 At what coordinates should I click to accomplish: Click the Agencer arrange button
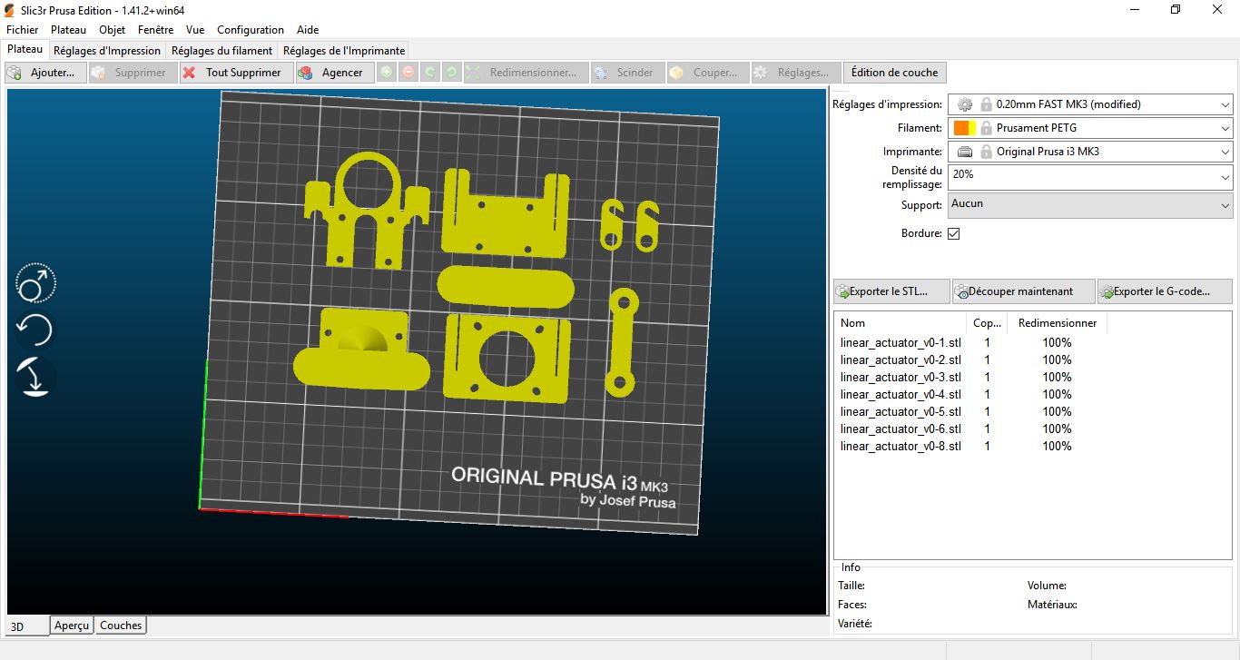(x=332, y=73)
